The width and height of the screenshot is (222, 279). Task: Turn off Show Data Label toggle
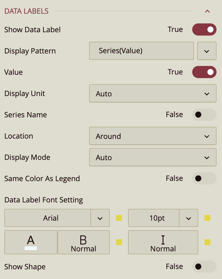point(204,29)
